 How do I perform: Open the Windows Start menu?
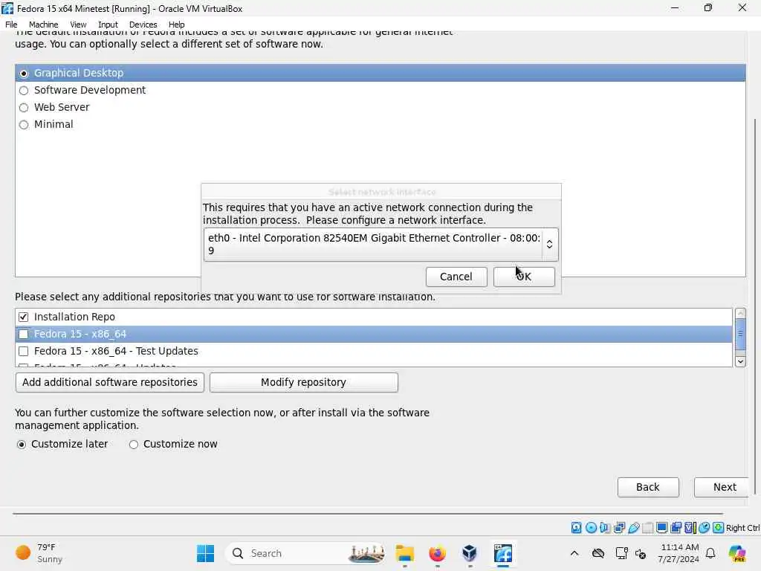(205, 553)
